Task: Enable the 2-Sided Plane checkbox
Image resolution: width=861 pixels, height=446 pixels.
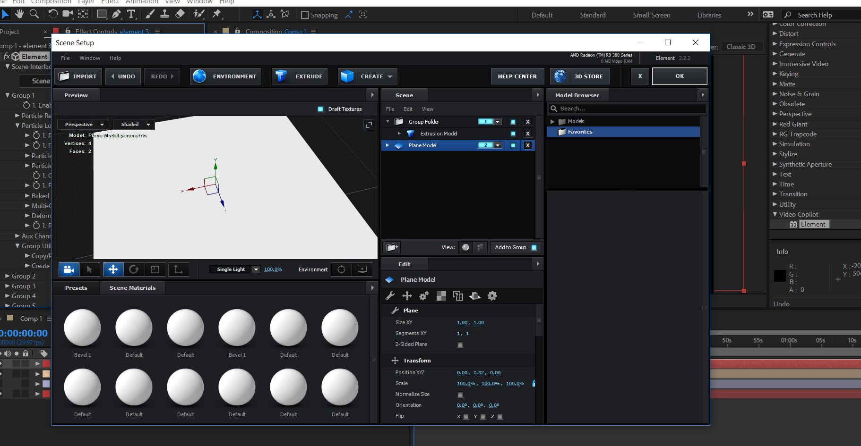Action: click(x=460, y=345)
